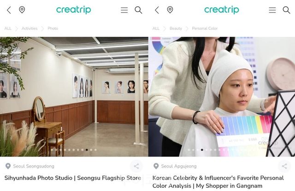This screenshot has width=295, height=191.
Task: Share the Personal Color Analysis listing
Action: 284,166
